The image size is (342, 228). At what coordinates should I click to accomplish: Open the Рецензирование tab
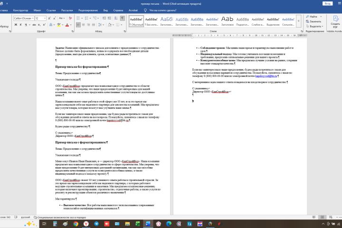[88, 10]
